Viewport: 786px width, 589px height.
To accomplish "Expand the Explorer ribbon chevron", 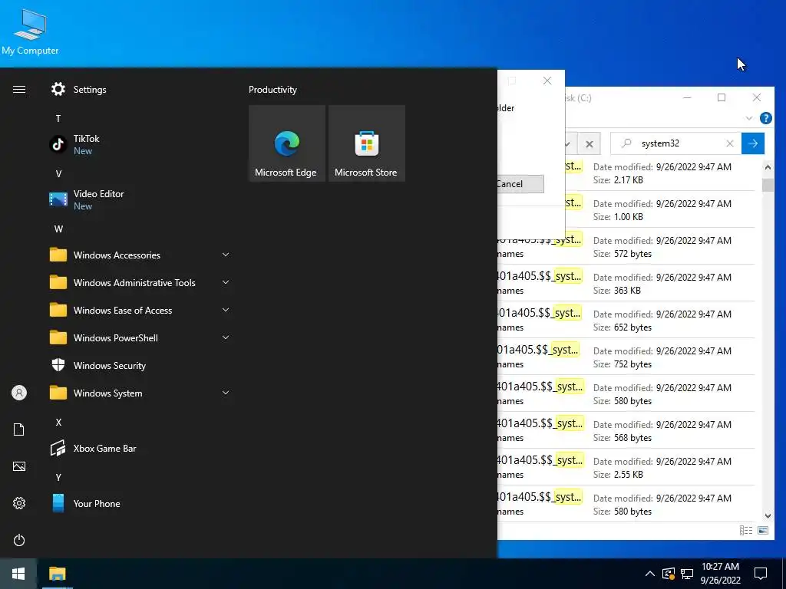I will click(749, 118).
